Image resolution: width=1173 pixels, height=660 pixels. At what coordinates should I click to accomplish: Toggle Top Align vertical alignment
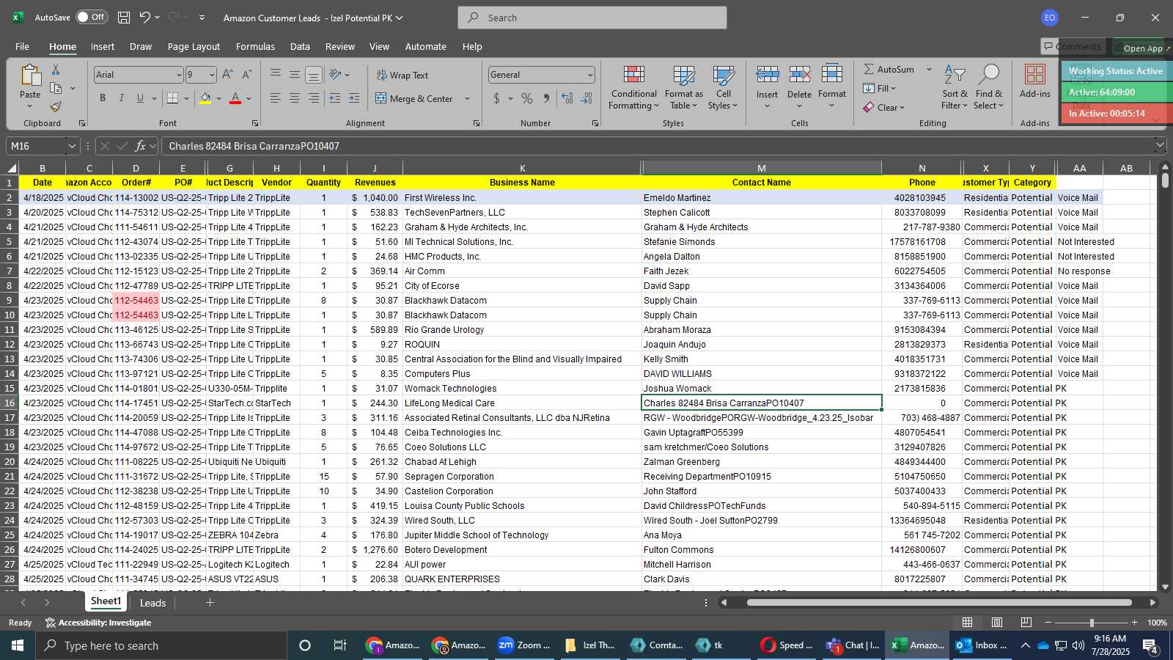coord(275,75)
